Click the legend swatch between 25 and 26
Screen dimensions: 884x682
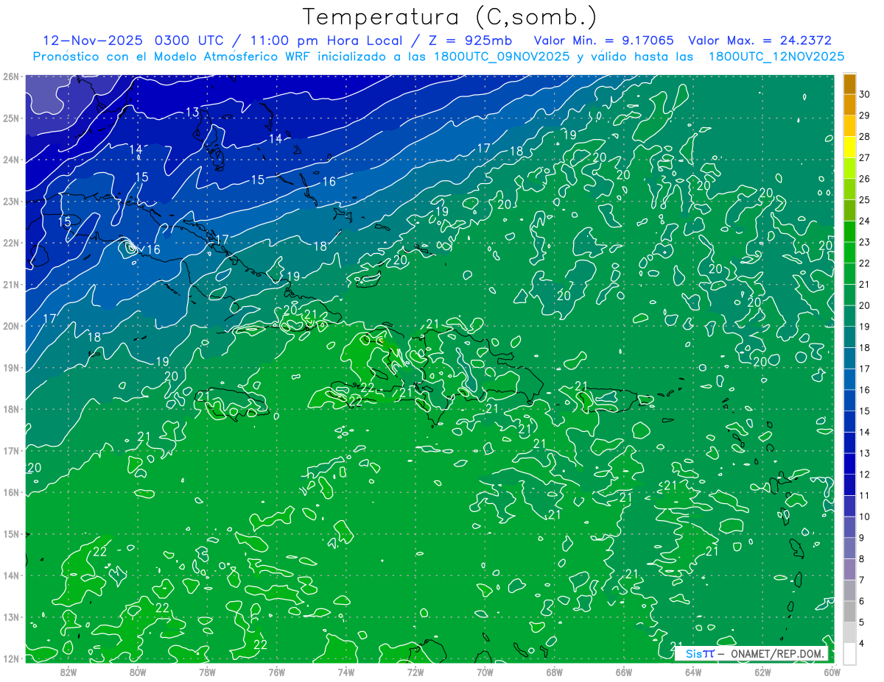pyautogui.click(x=849, y=189)
